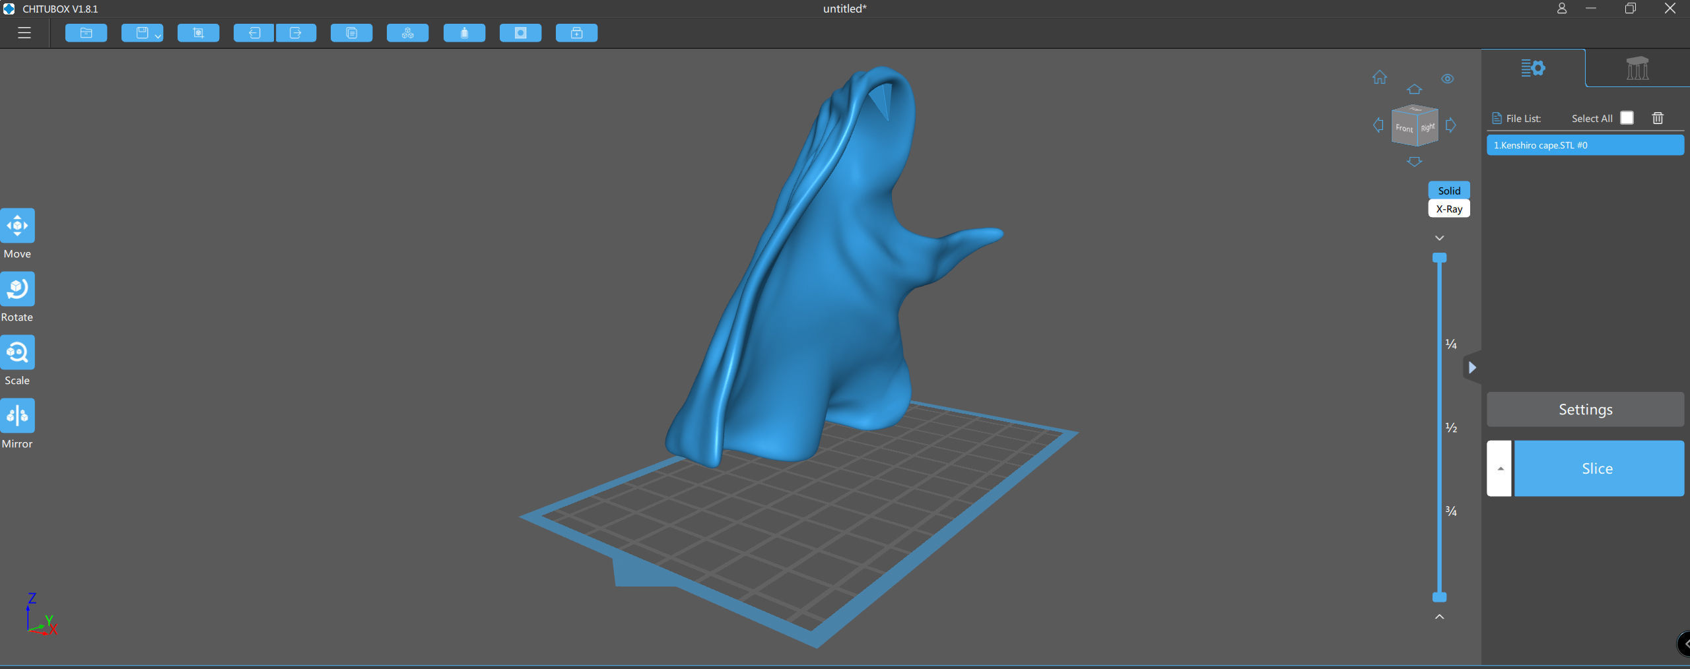Click the Front face of view cube
This screenshot has width=1690, height=669.
pyautogui.click(x=1404, y=128)
